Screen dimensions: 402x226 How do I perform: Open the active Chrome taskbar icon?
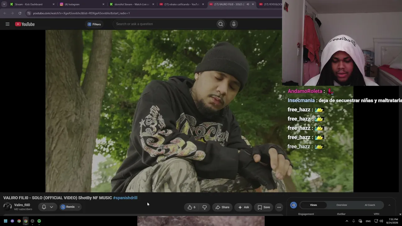(26, 221)
